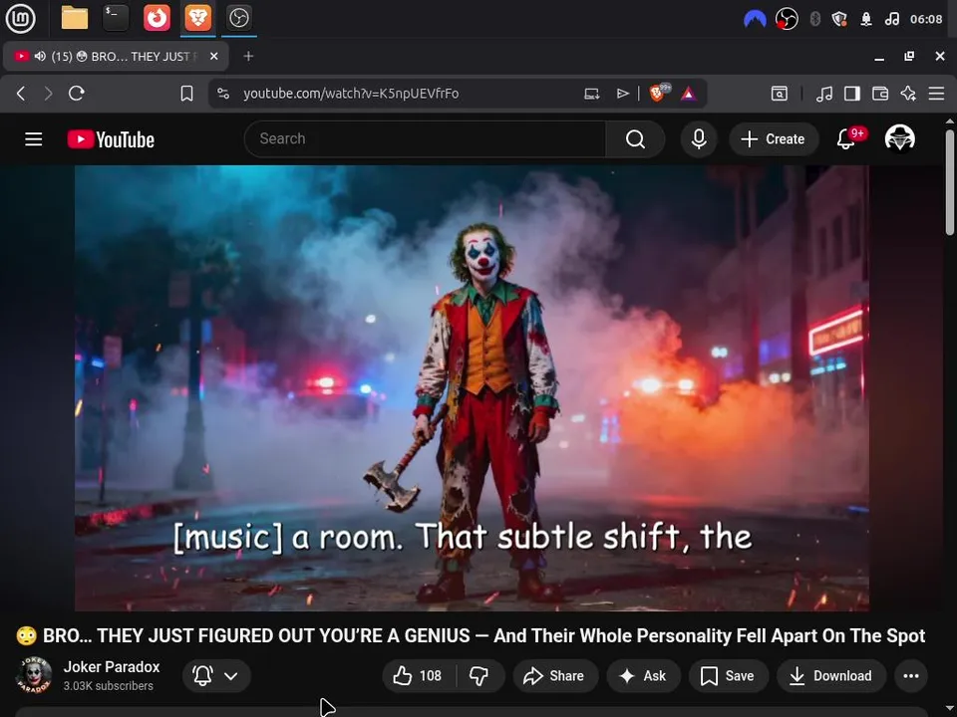
Task: Open Bluetooth tray settings
Action: [x=814, y=19]
